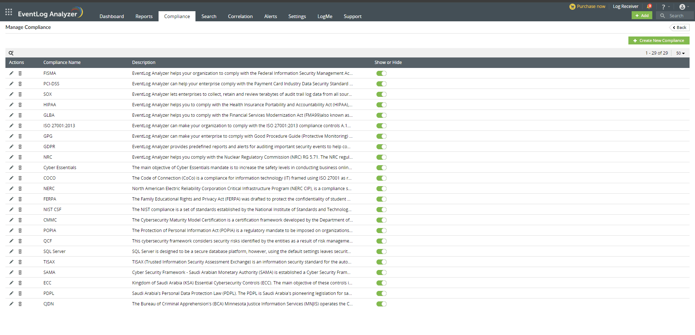This screenshot has width=695, height=335.
Task: Delete the HIPAA compliance entry
Action: 20,105
